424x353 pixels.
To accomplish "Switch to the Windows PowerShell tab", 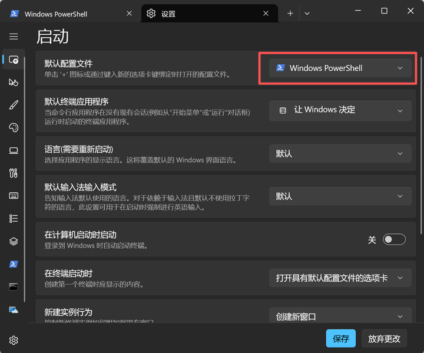I will click(71, 14).
